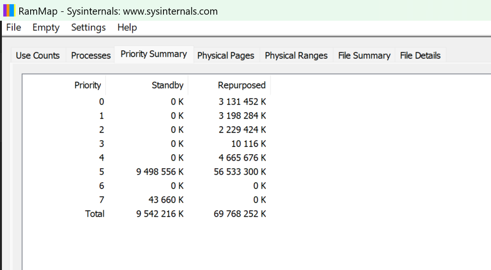This screenshot has width=491, height=270.
Task: Select the priority 2 row number
Action: click(x=101, y=130)
